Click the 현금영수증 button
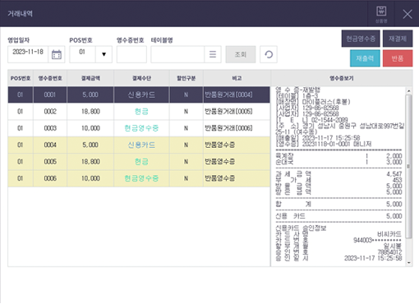This screenshot has width=419, height=304. 361,39
